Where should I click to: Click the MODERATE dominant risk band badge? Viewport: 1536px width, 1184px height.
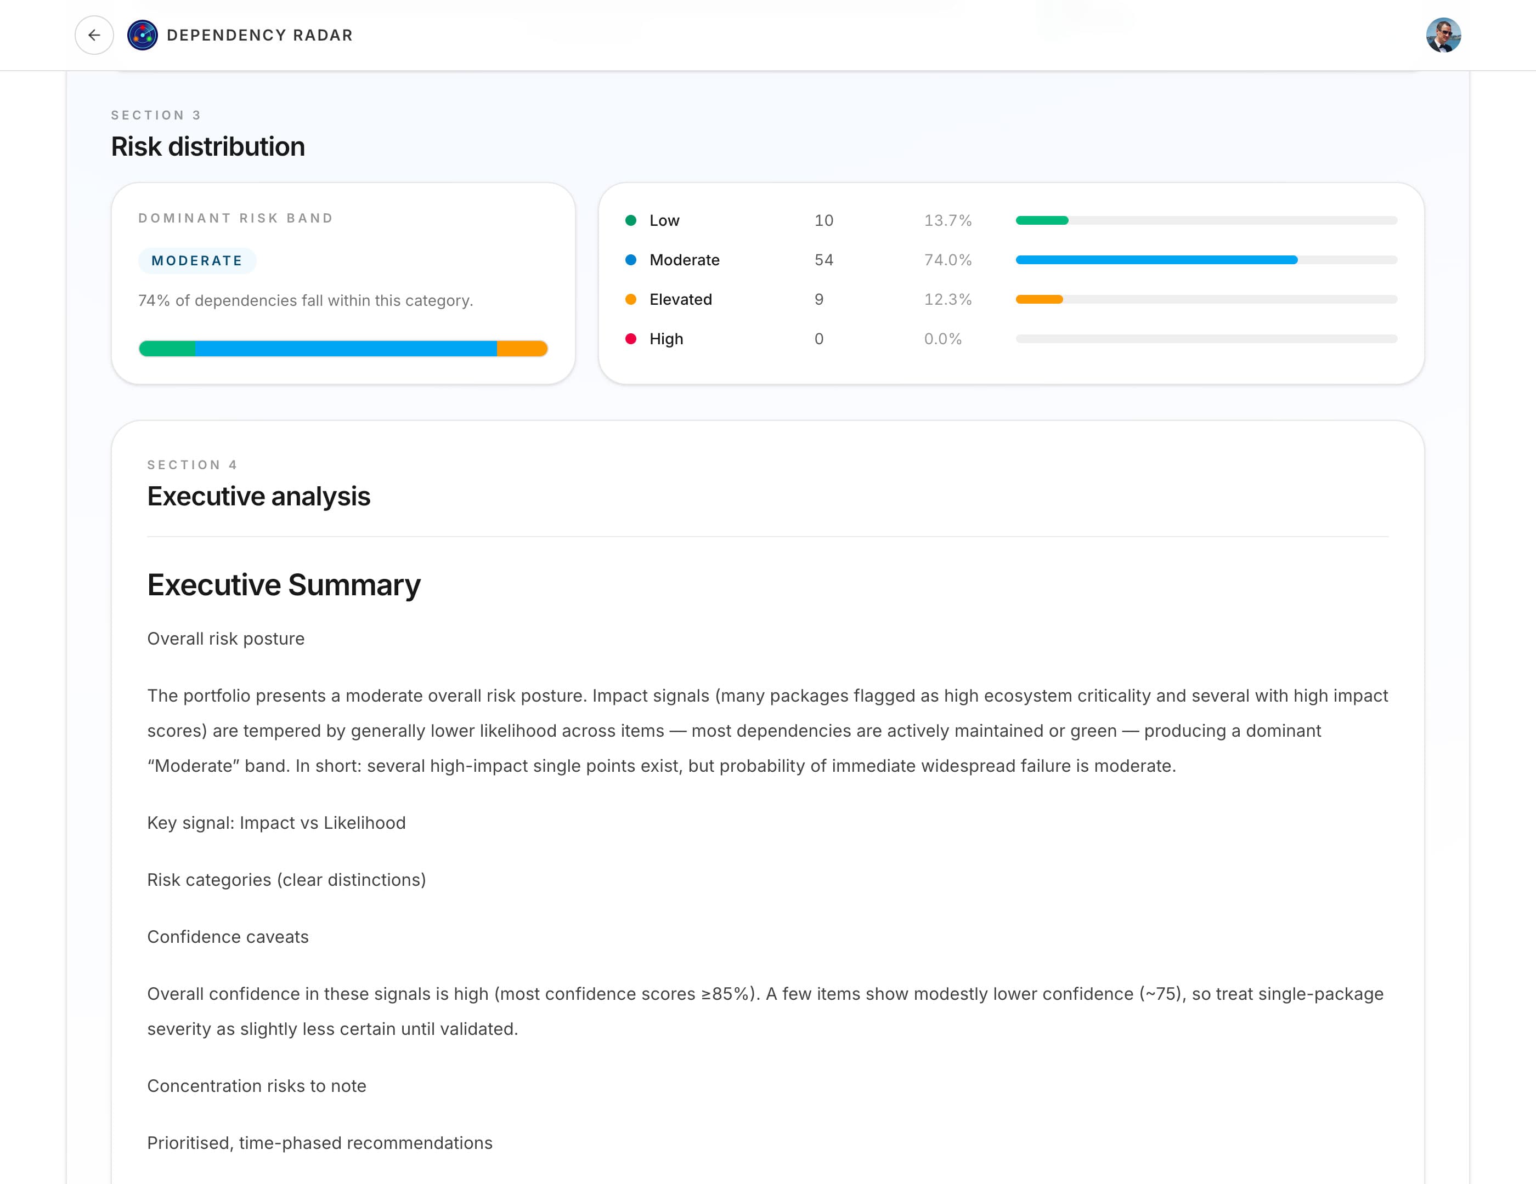pyautogui.click(x=197, y=260)
